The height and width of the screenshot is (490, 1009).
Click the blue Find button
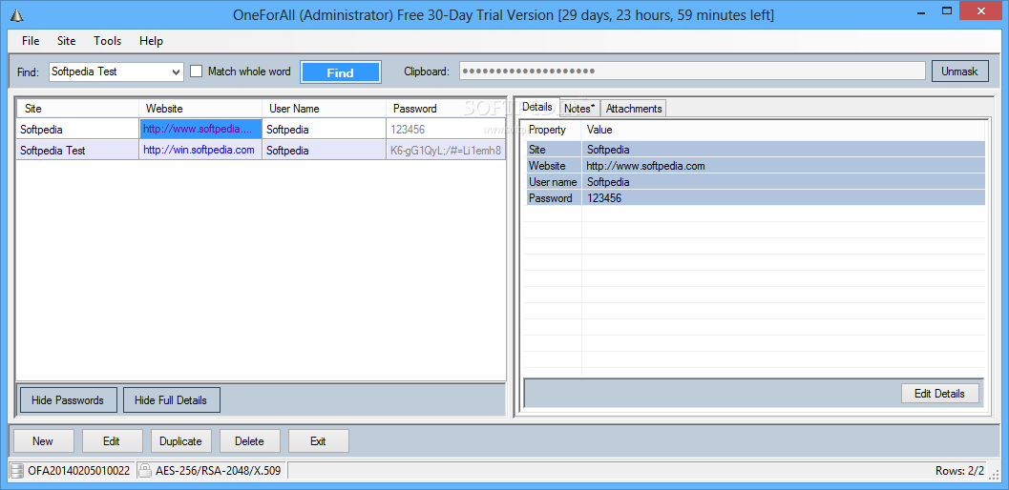[341, 72]
